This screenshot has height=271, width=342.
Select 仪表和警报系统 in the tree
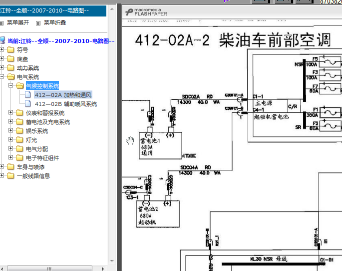pos(45,113)
